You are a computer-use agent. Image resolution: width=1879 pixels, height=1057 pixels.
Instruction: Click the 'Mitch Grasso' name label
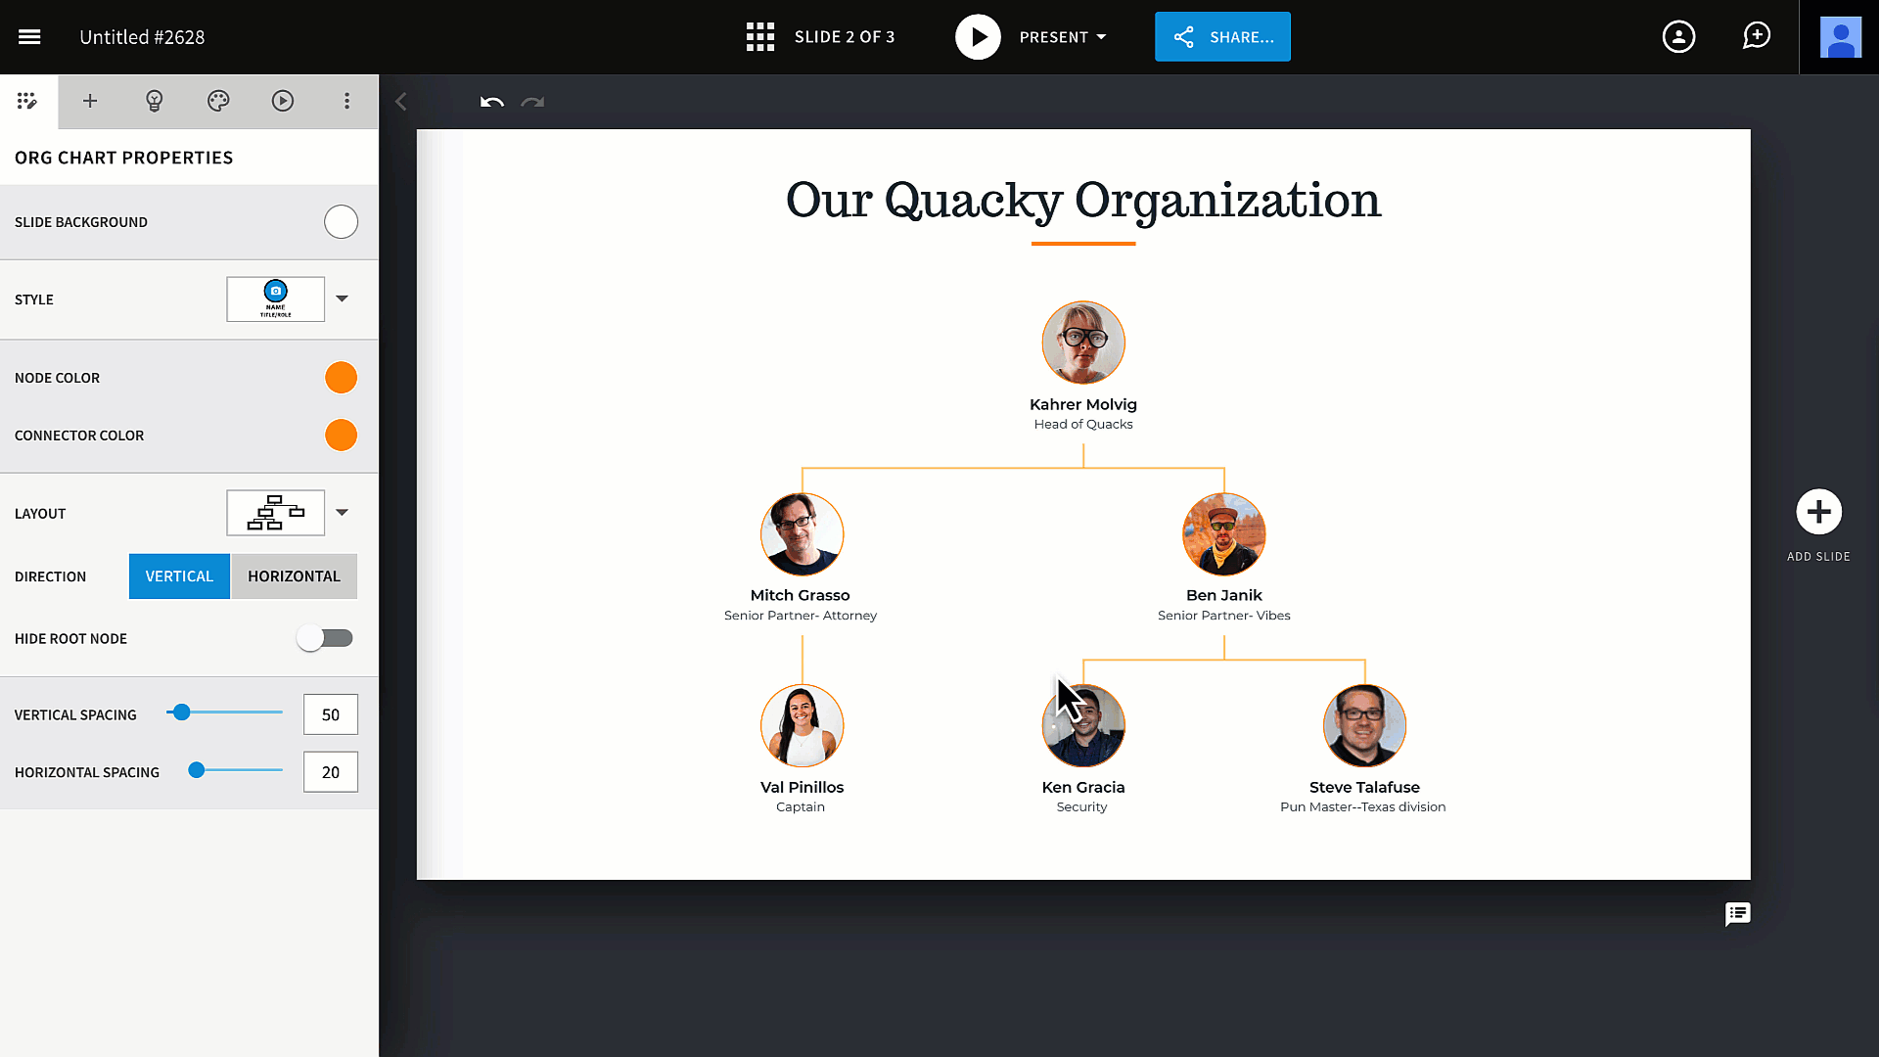click(800, 595)
